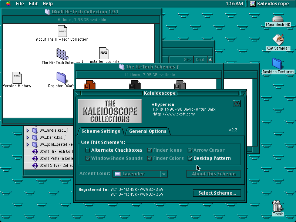Select the gray scheme file icon
Screen dimensions: 296x222
point(180,85)
